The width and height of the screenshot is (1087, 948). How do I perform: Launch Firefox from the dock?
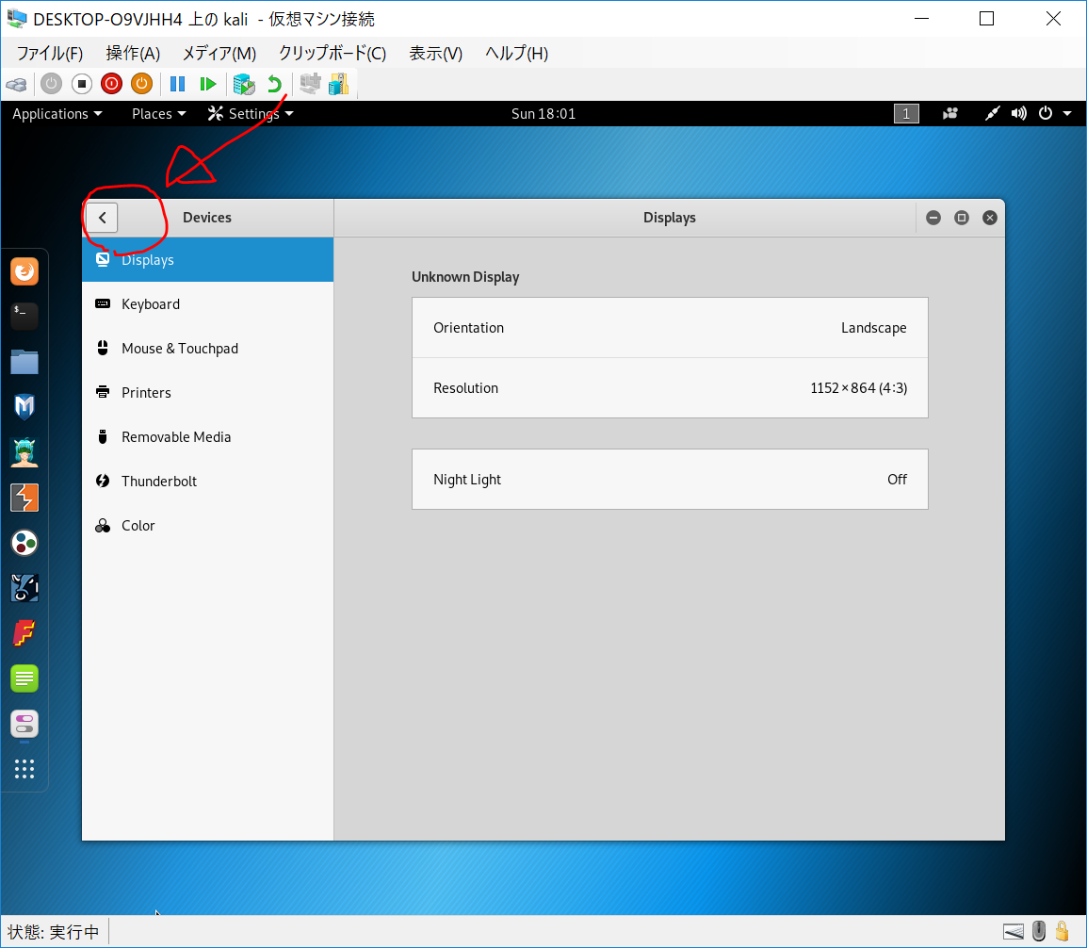pyautogui.click(x=24, y=272)
